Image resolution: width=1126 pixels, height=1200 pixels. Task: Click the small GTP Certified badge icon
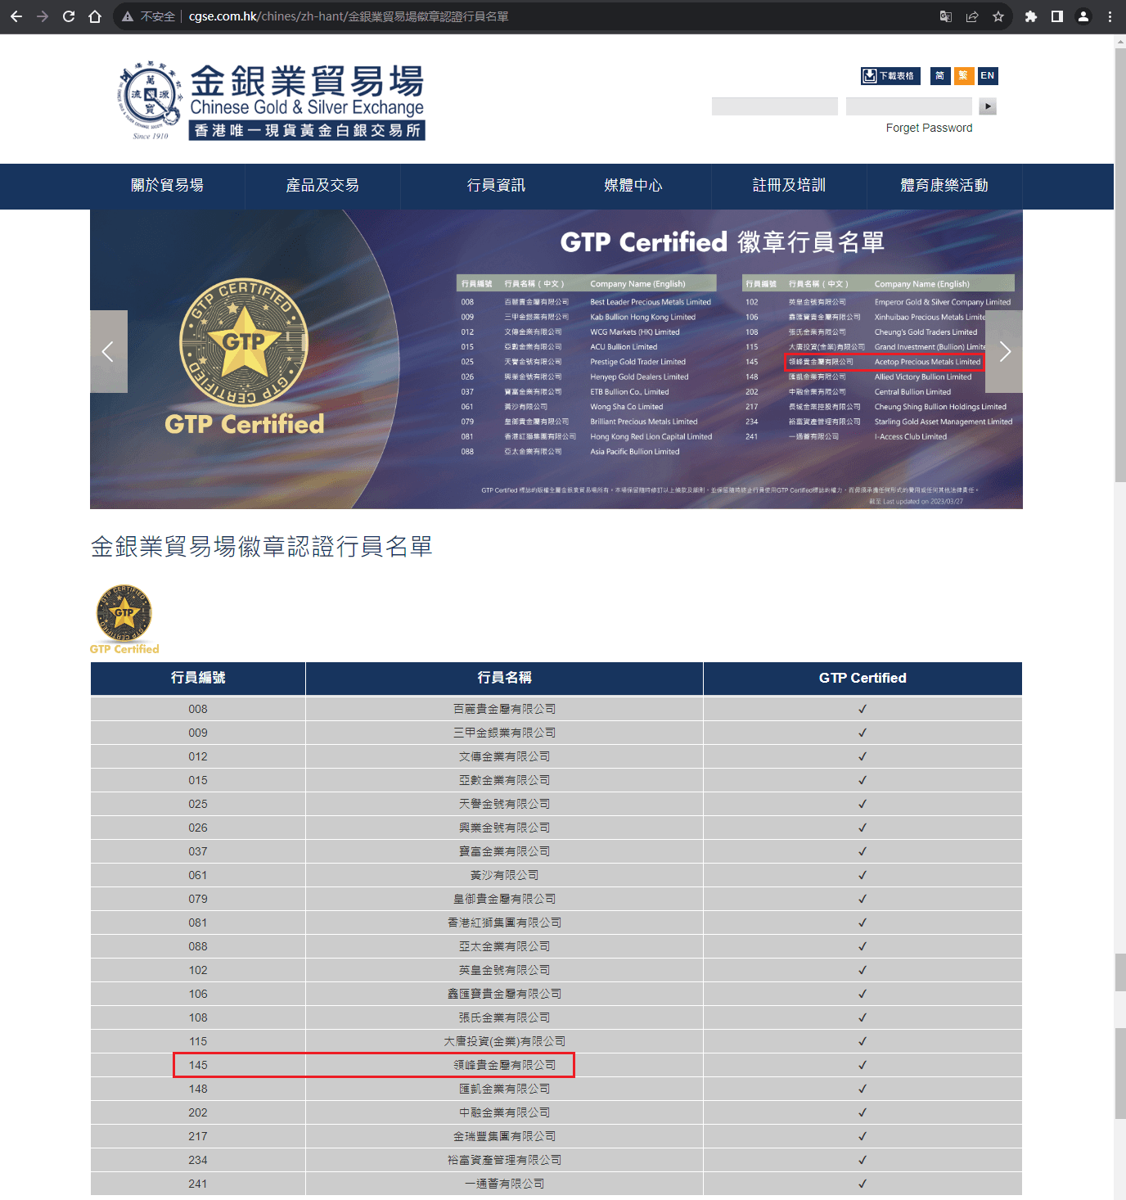124,620
